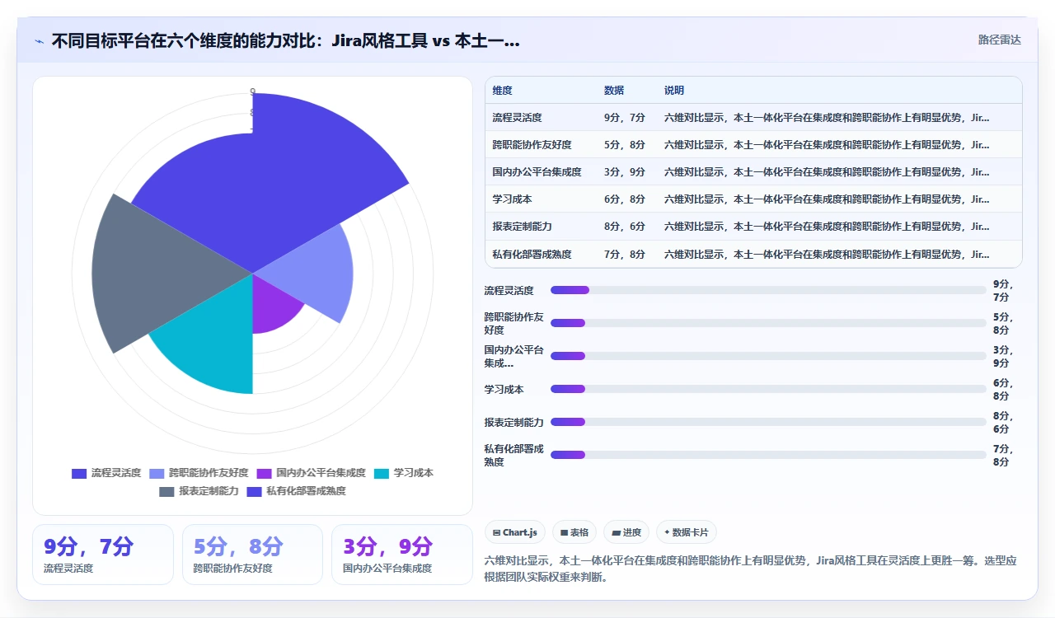The width and height of the screenshot is (1055, 618).
Task: Click the 维度 column header
Action: click(502, 91)
